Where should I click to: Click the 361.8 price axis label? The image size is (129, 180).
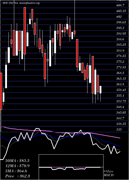120,84
